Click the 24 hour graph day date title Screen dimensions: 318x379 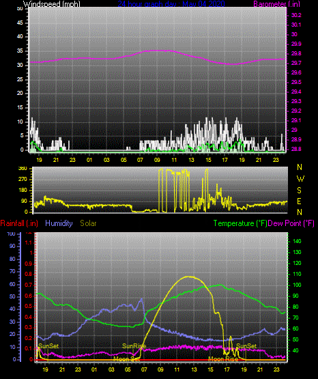click(x=171, y=3)
